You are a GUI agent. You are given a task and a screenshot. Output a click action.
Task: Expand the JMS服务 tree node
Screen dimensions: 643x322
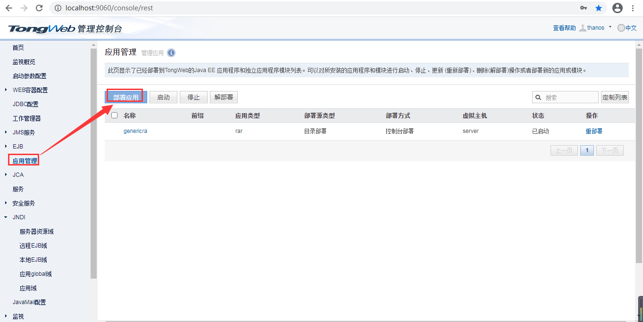(6, 132)
